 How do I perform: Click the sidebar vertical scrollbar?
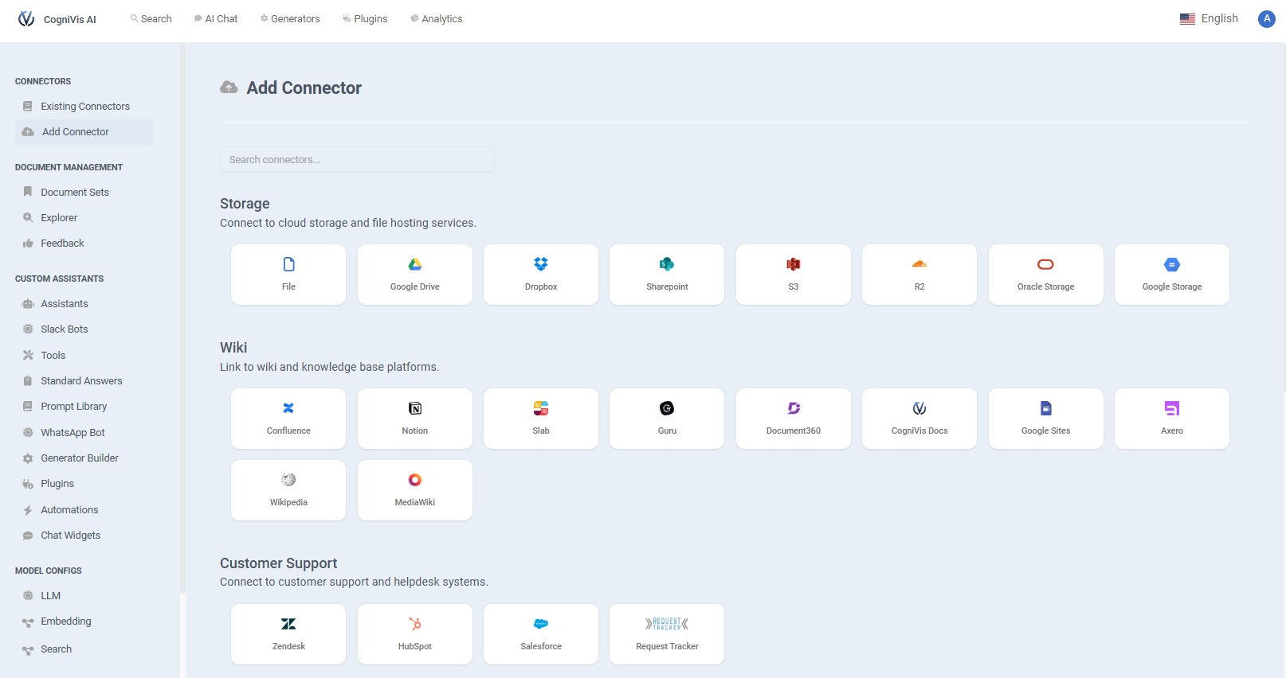tap(182, 318)
